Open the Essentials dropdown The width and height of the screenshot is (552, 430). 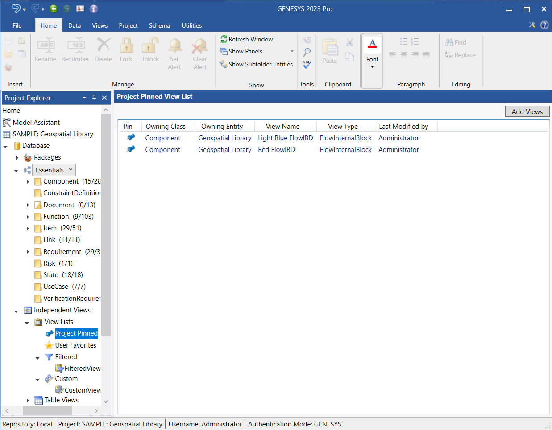(71, 170)
